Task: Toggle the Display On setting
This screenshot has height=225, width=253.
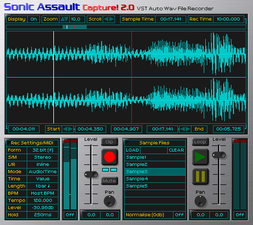Action: 33,19
